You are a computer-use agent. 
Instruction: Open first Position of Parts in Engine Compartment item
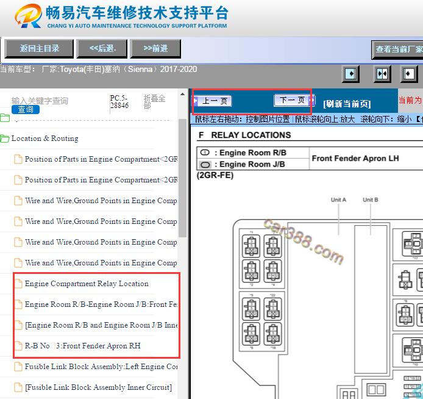point(101,159)
